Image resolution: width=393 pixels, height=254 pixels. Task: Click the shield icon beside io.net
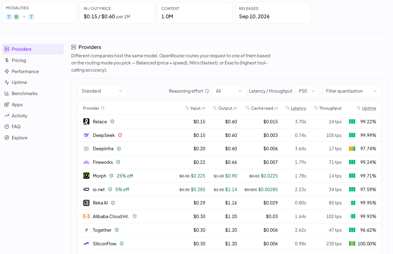[110, 189]
